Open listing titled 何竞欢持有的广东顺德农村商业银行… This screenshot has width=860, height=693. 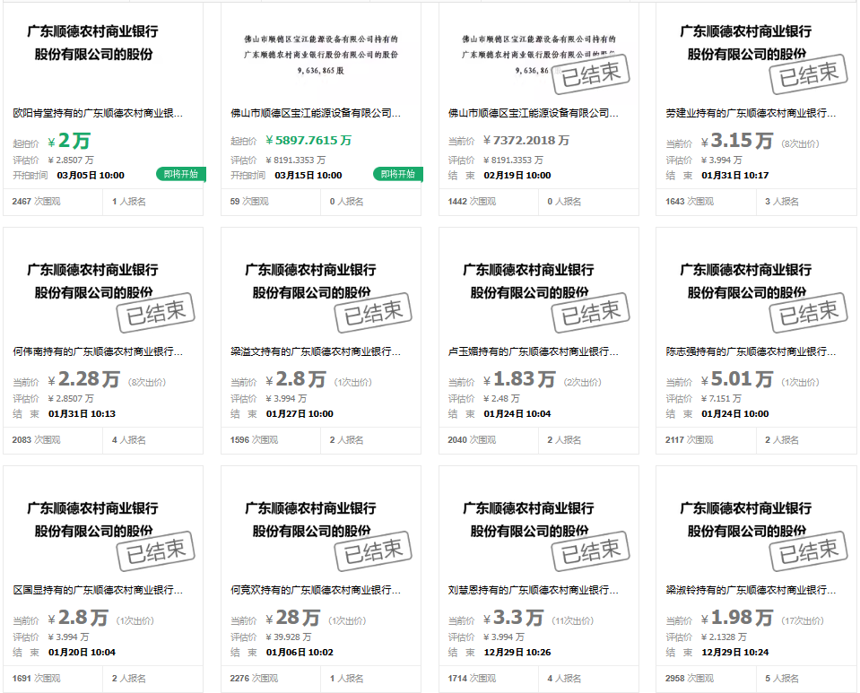[316, 590]
